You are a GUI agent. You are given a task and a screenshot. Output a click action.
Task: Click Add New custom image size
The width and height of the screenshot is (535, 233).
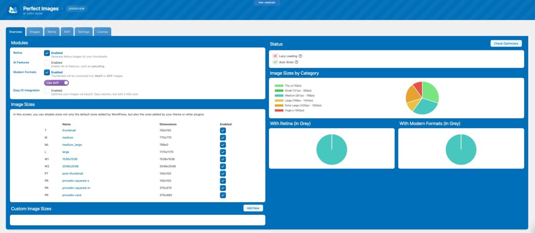pos(253,208)
